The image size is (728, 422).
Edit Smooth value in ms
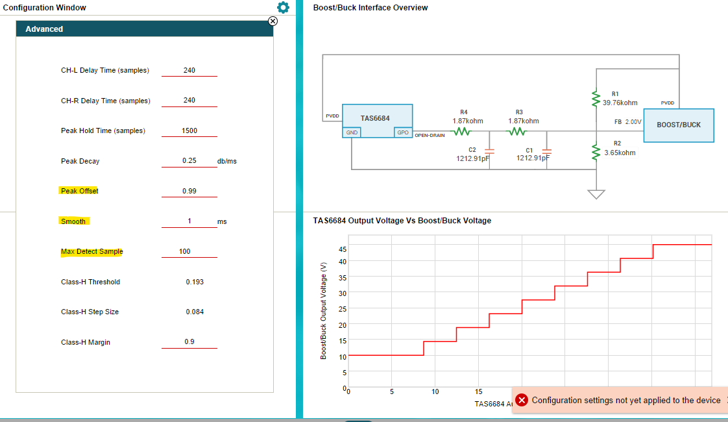point(189,221)
